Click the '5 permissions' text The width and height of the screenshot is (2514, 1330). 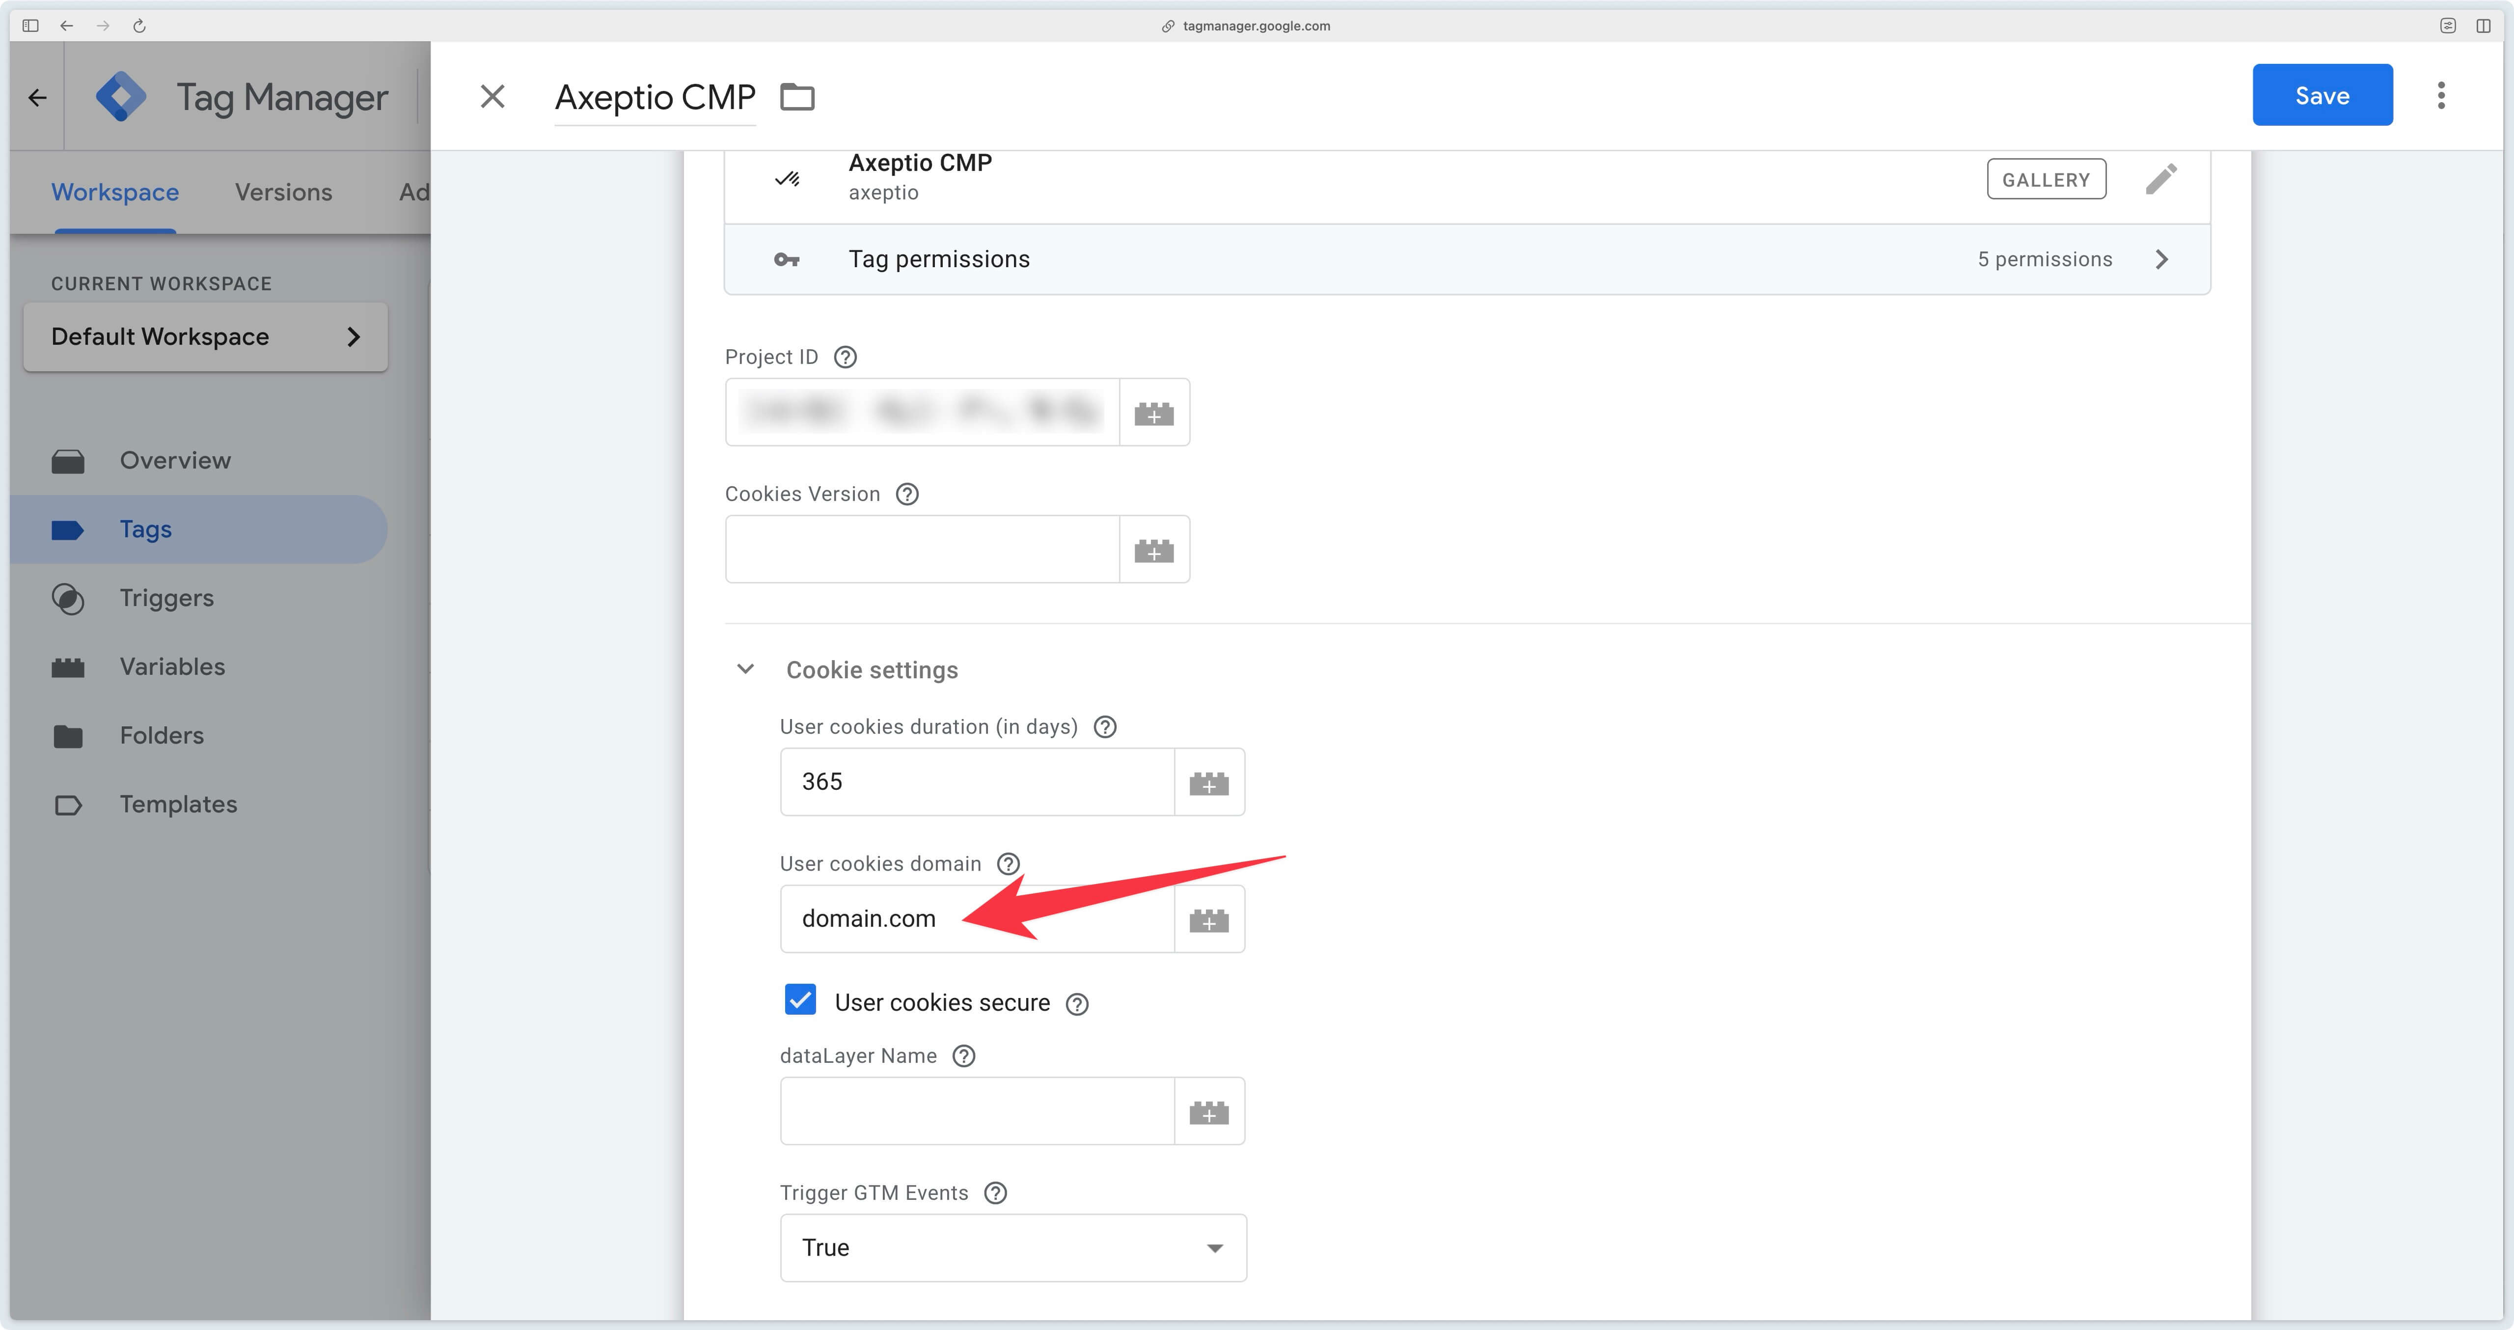tap(2045, 259)
